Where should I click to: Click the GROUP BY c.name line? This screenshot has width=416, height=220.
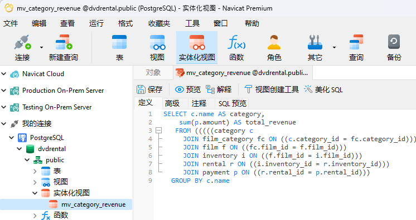pyautogui.click(x=200, y=181)
